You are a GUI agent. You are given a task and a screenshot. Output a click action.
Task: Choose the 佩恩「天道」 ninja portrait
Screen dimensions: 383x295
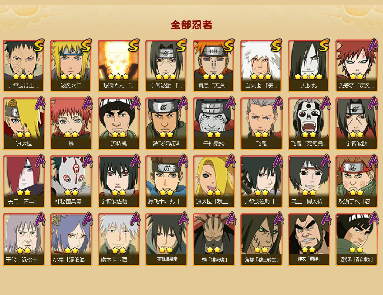pos(214,66)
